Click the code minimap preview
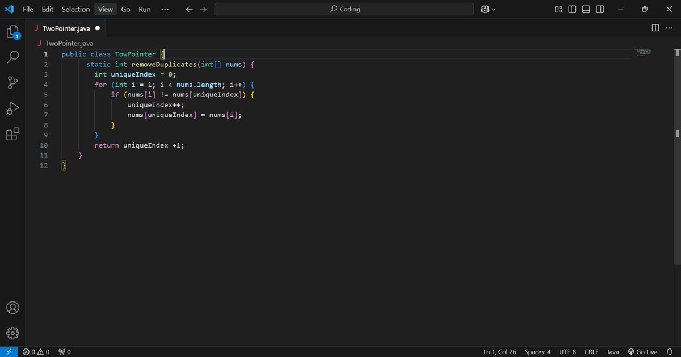The height and width of the screenshot is (357, 681). (x=642, y=53)
